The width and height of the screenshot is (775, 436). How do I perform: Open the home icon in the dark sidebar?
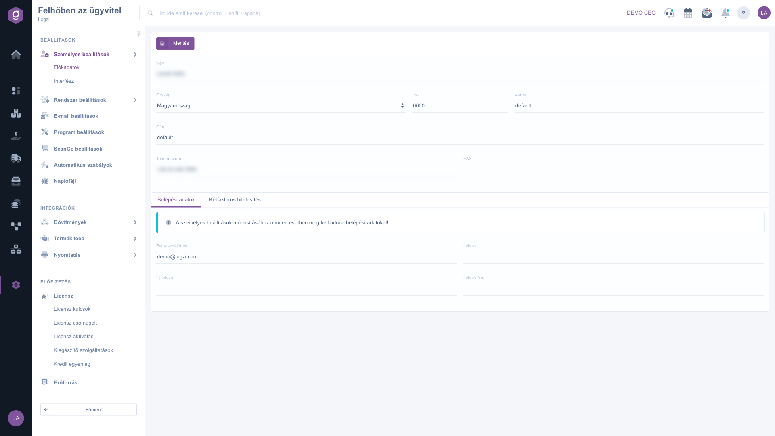[16, 55]
